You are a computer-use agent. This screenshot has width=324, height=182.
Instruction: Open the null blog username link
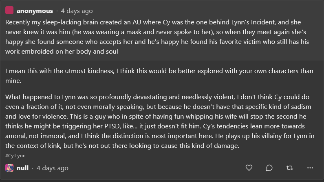(x=23, y=168)
